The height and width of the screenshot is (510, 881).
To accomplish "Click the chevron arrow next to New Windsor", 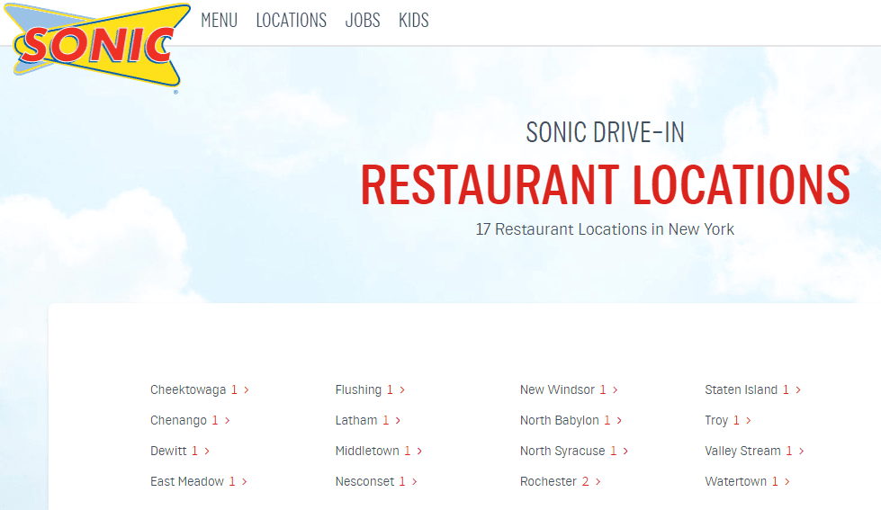I will pyautogui.click(x=616, y=389).
